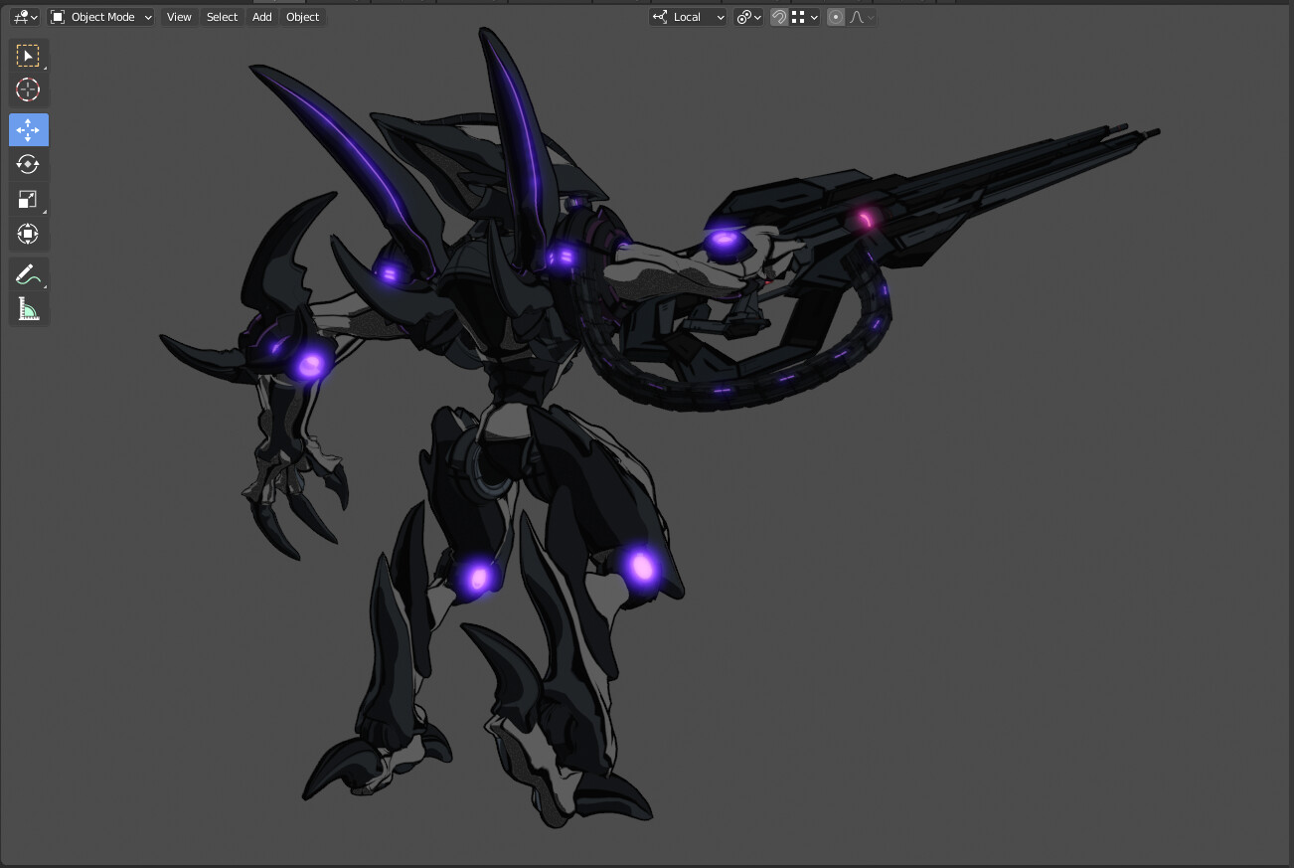Select the Measure tool

[x=28, y=308]
